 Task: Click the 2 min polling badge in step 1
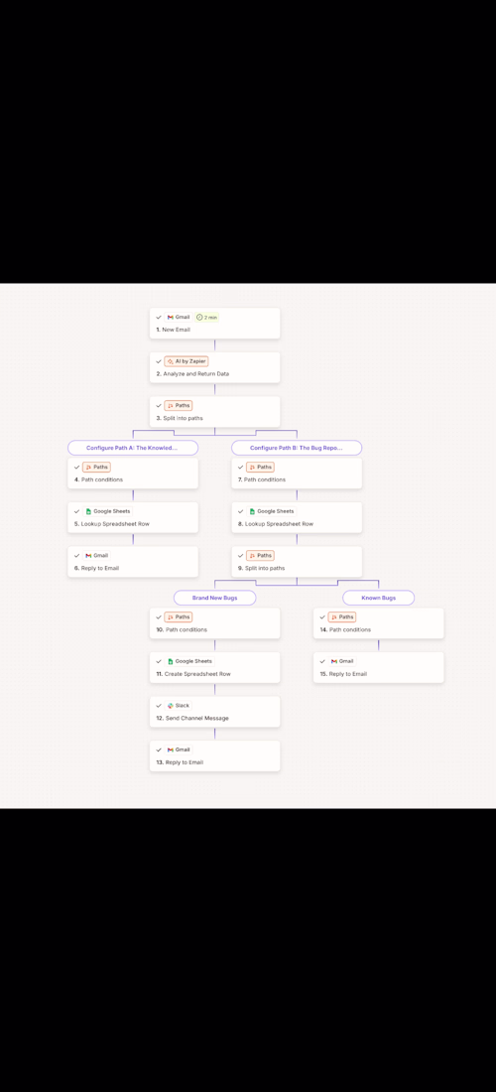click(206, 317)
